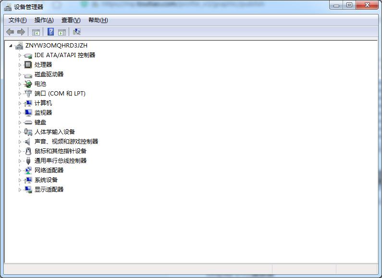The height and width of the screenshot is (278, 382).
Task: Select the 键盘 label
Action: click(x=40, y=122)
